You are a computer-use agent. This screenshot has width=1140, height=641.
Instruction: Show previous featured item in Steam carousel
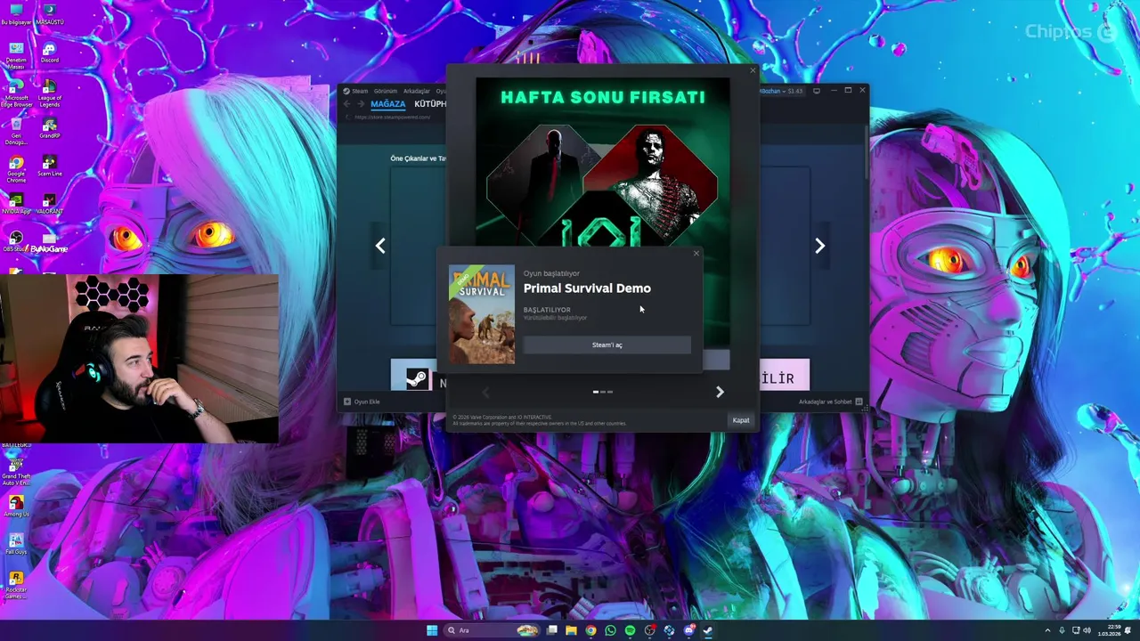tap(380, 246)
